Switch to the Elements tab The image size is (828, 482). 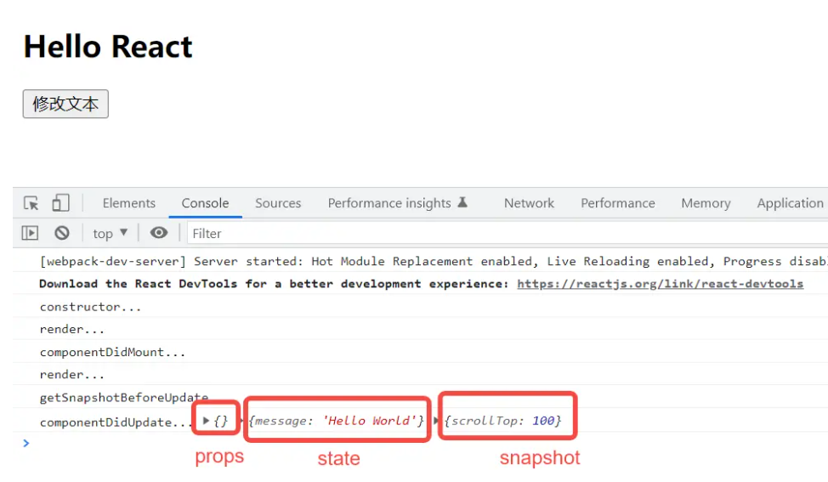coord(129,203)
